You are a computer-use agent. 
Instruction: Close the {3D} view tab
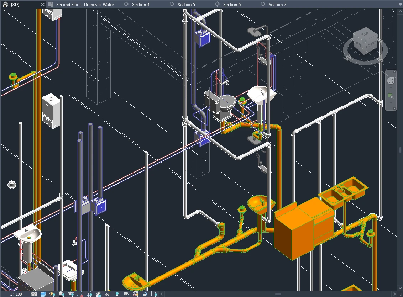tap(43, 5)
